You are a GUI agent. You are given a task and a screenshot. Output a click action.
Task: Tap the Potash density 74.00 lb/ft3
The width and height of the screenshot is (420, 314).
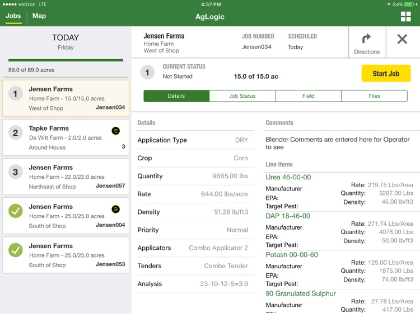click(397, 279)
